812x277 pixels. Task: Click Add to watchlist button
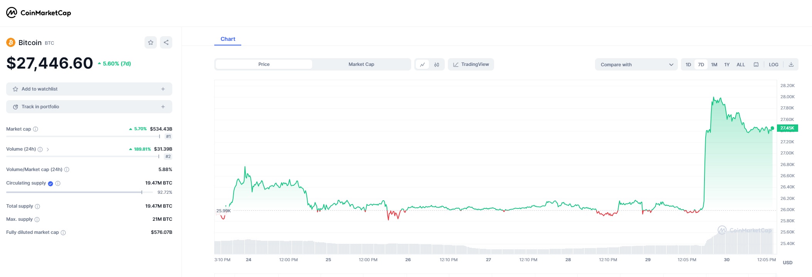coord(89,89)
